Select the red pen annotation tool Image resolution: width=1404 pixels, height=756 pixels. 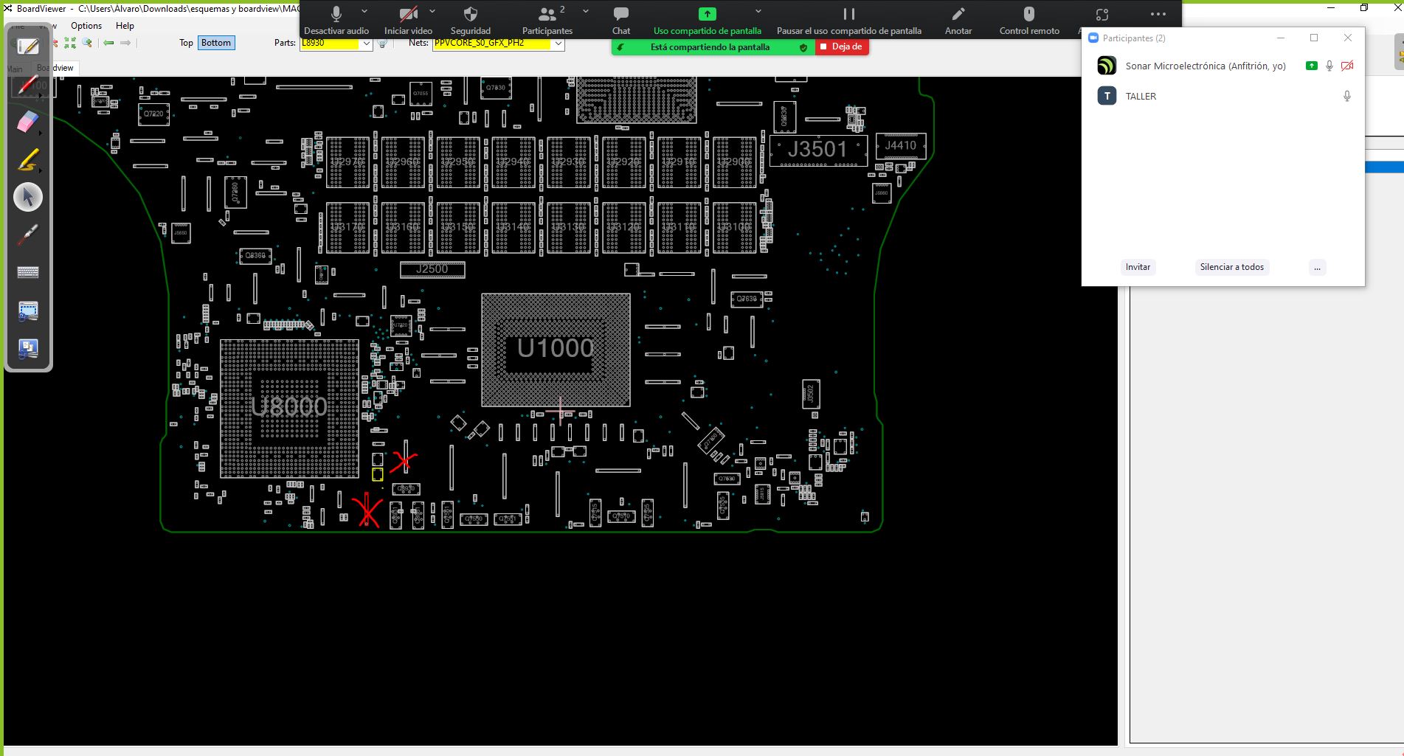[x=27, y=84]
